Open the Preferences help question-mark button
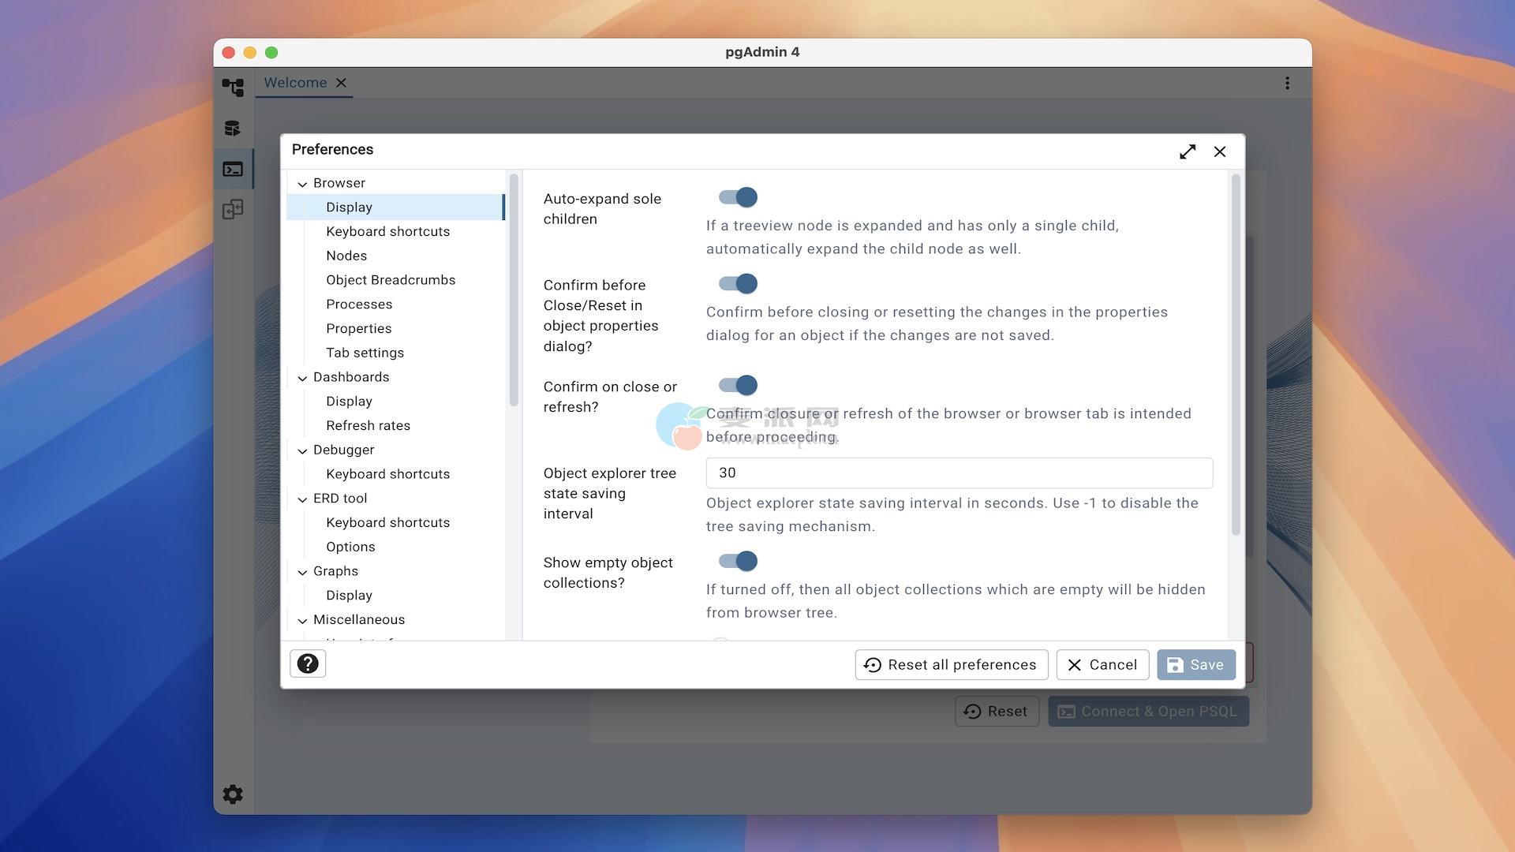Image resolution: width=1515 pixels, height=852 pixels. (308, 663)
